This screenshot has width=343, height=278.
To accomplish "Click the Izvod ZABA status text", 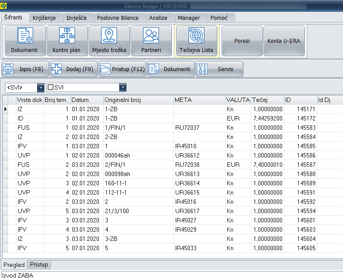I will point(18,275).
